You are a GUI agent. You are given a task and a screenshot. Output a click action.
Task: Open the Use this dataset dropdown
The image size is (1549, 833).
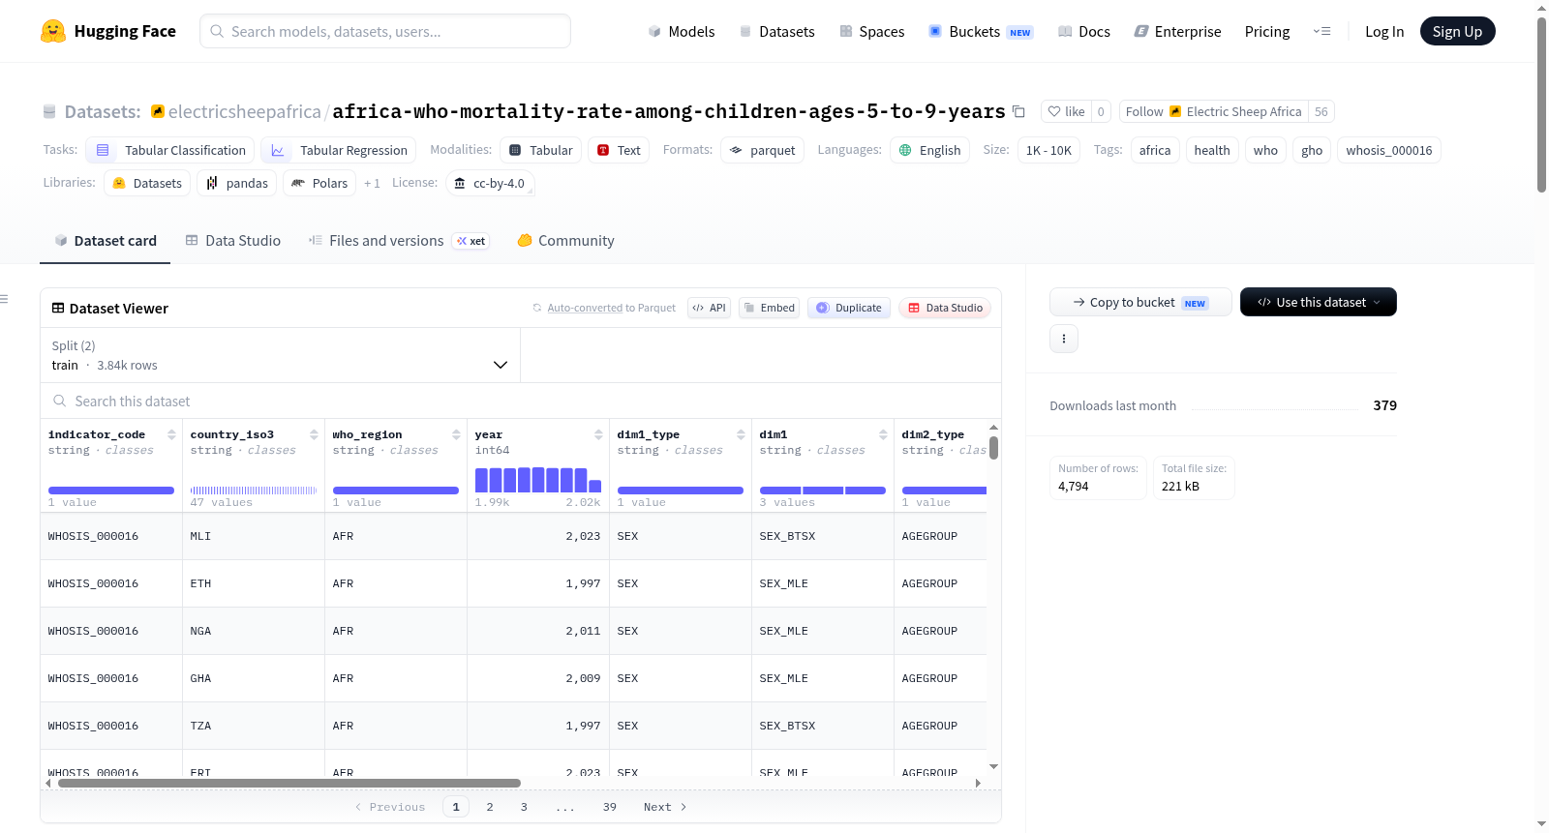1318,302
